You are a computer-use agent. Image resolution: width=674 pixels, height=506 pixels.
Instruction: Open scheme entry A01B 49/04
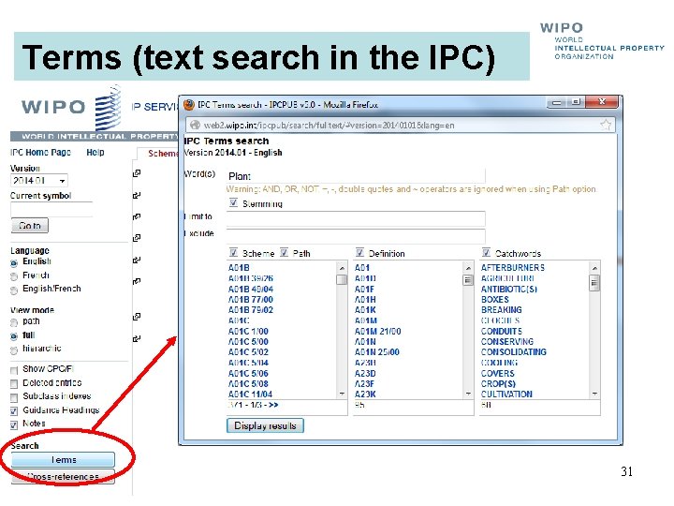tap(251, 289)
